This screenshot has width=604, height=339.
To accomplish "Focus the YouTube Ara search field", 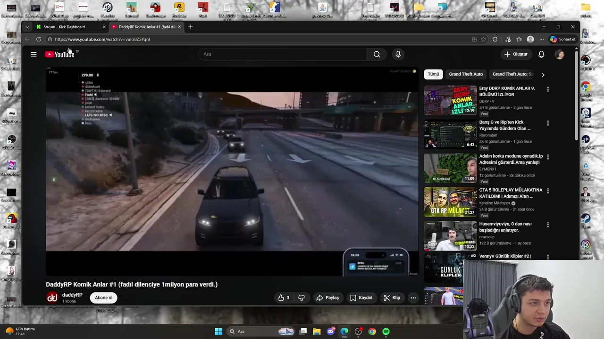I will click(x=283, y=54).
